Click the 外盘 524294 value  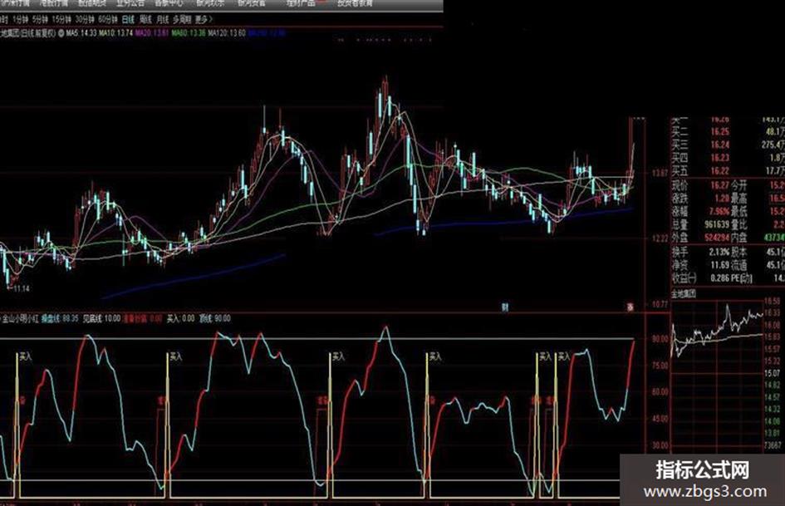click(717, 238)
